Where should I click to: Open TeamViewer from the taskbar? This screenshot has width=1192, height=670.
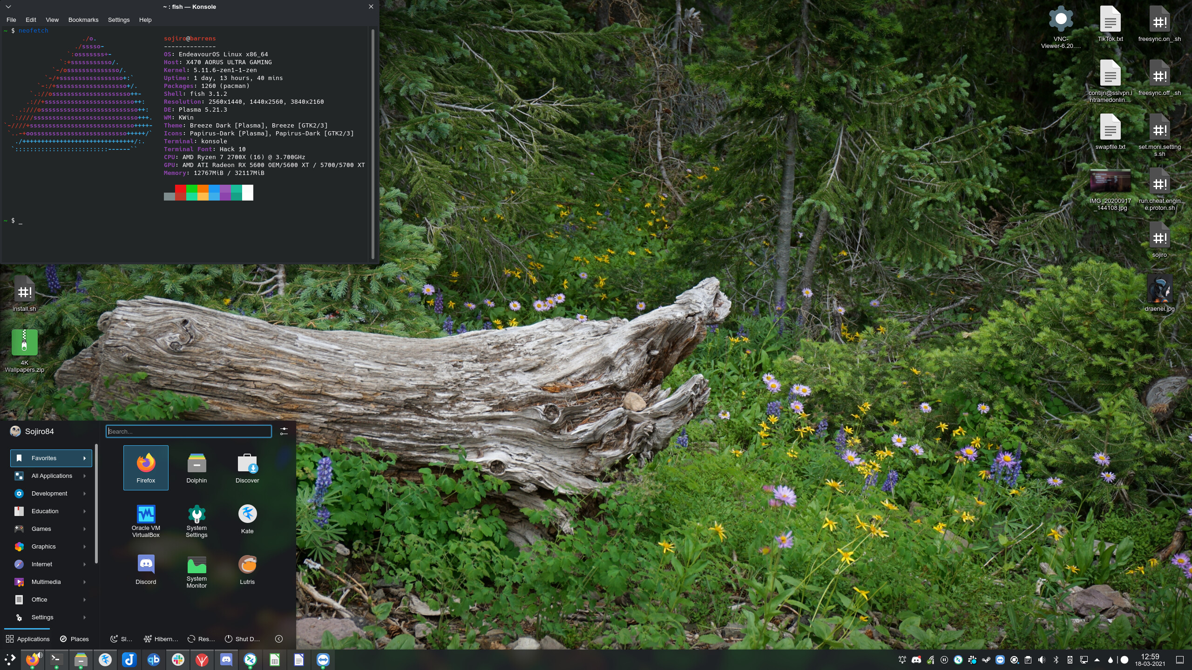[323, 659]
